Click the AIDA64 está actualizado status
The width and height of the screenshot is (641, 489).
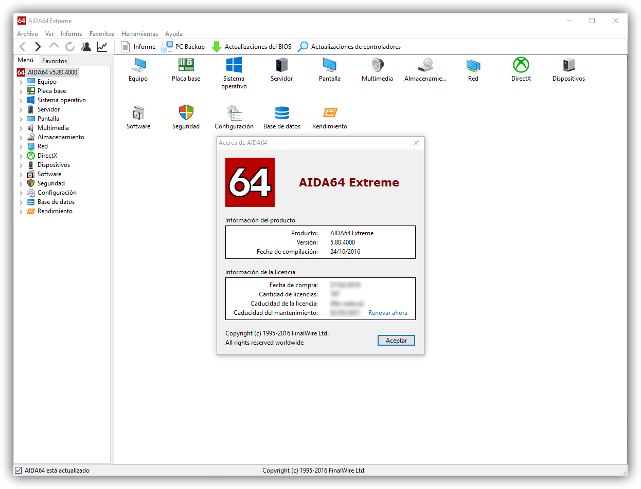[x=57, y=470]
